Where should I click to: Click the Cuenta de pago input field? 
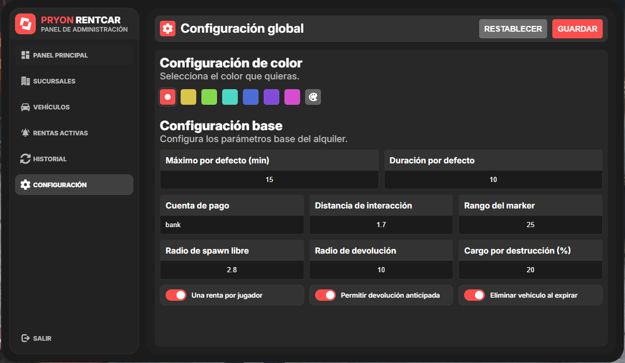pos(232,225)
